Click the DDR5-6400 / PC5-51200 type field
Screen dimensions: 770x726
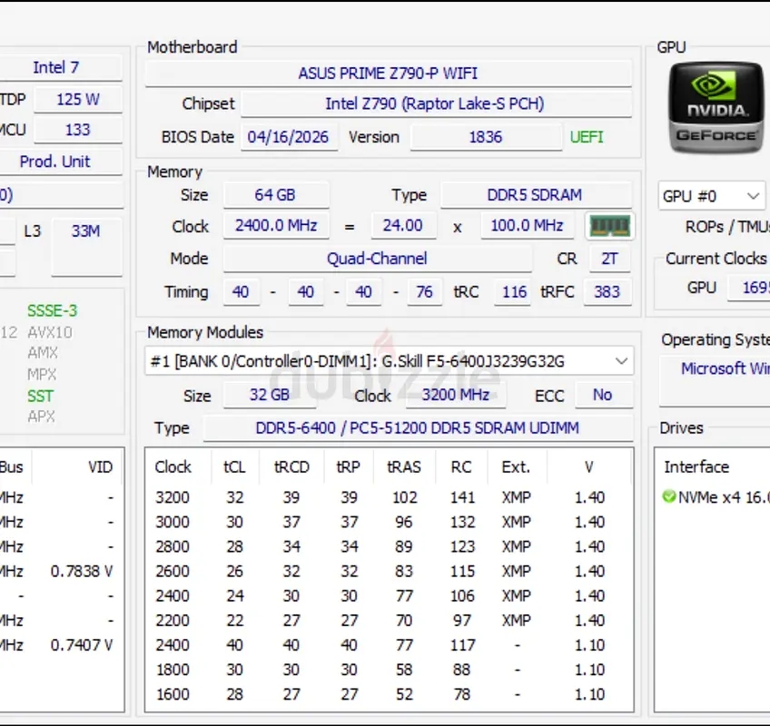(418, 428)
